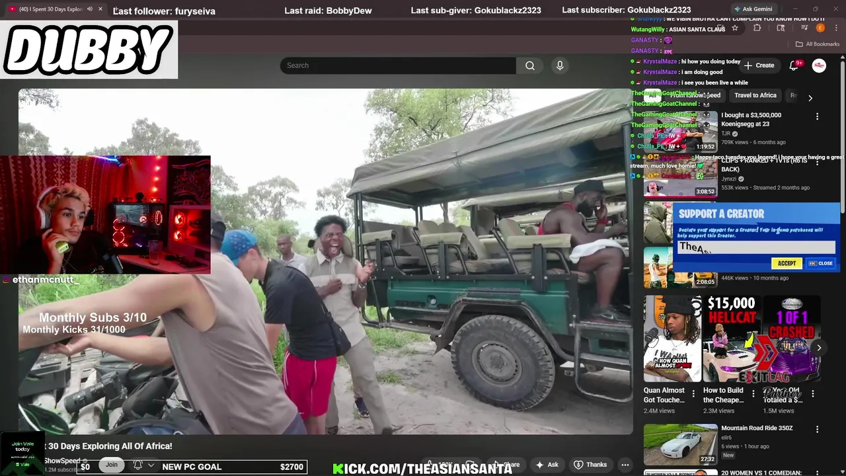The image size is (846, 476).
Task: Click the video title '30 Days Exploring All Of Africa!'
Action: [x=110, y=446]
